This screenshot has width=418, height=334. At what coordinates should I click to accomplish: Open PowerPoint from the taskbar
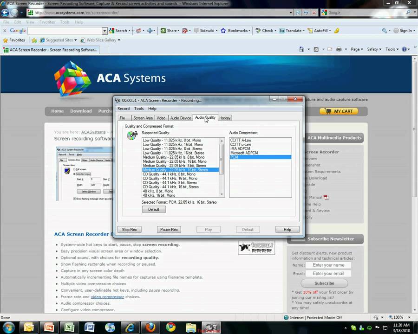(49, 328)
